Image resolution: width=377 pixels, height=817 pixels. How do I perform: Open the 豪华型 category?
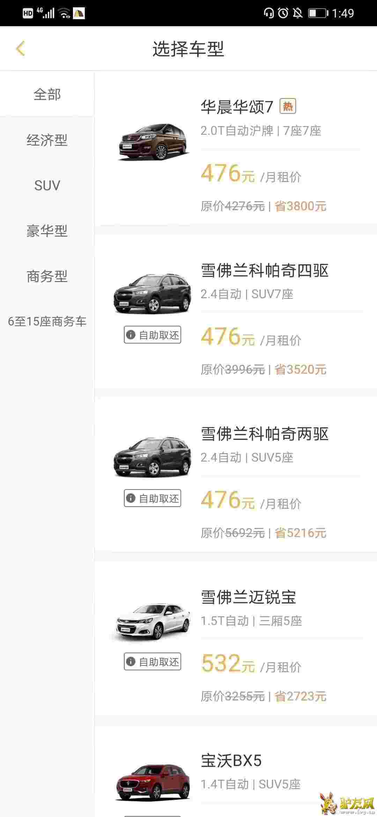coord(47,231)
